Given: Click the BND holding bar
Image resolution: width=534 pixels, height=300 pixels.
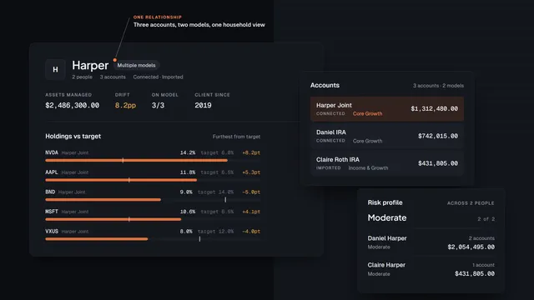Looking at the screenshot, I should pyautogui.click(x=153, y=200).
